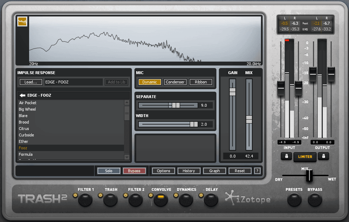Click the Convolve Mix vertical slider handle
349x222 pixels.
tap(249, 119)
